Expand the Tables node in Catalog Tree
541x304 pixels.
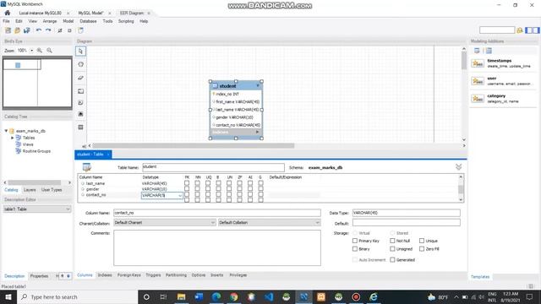13,138
